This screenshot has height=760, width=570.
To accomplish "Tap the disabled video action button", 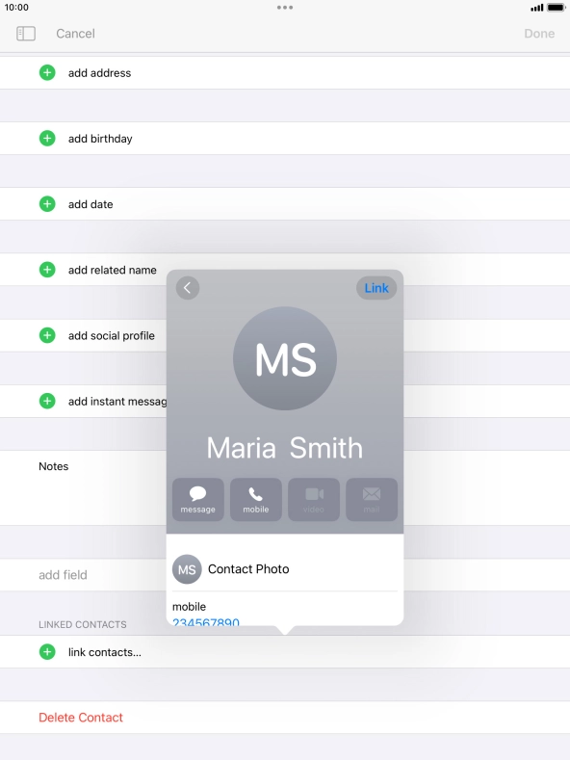I will click(x=314, y=499).
